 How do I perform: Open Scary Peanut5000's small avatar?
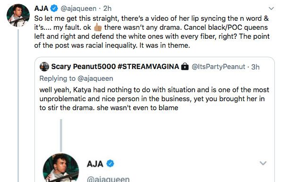point(44,67)
